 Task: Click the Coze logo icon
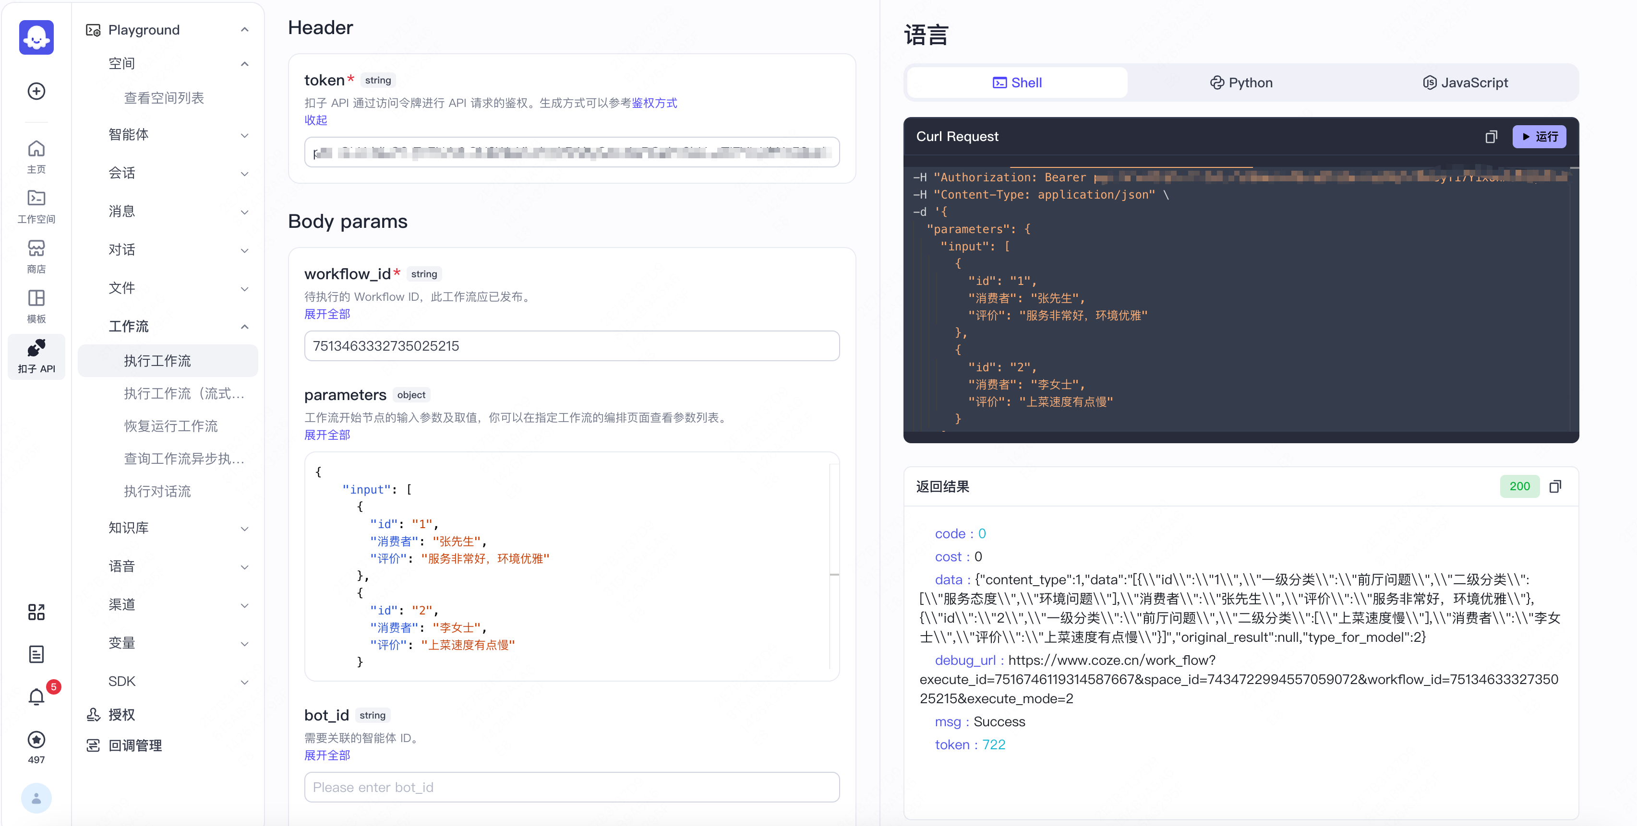pyautogui.click(x=36, y=37)
